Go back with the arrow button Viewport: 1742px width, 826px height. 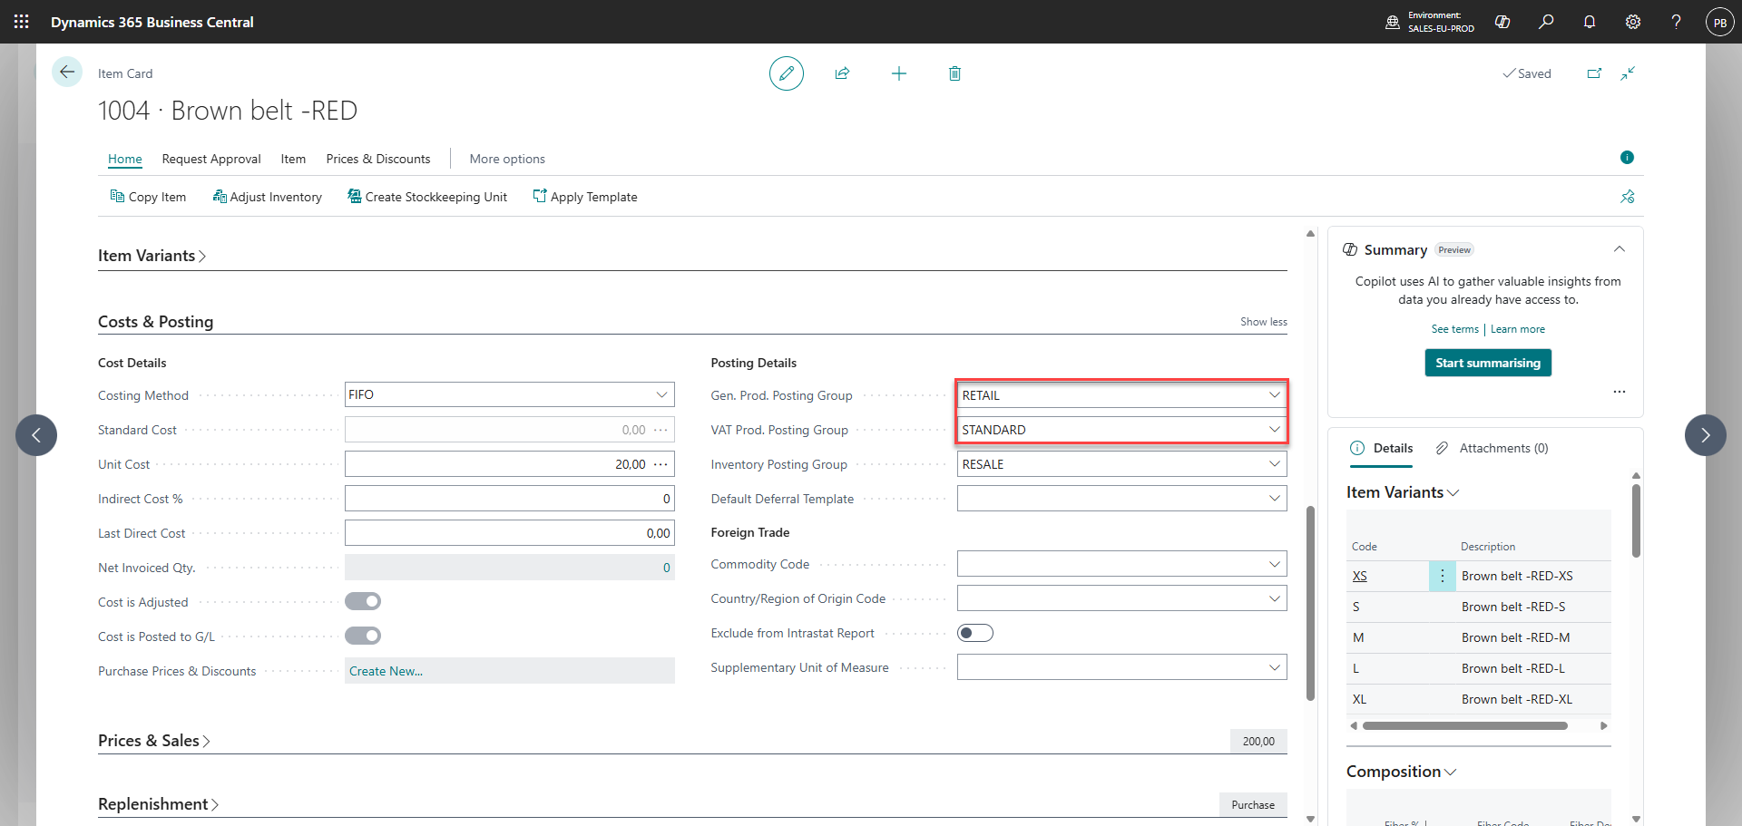67,72
